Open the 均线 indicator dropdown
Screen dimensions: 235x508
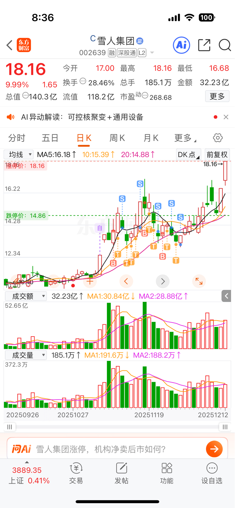coord(19,154)
